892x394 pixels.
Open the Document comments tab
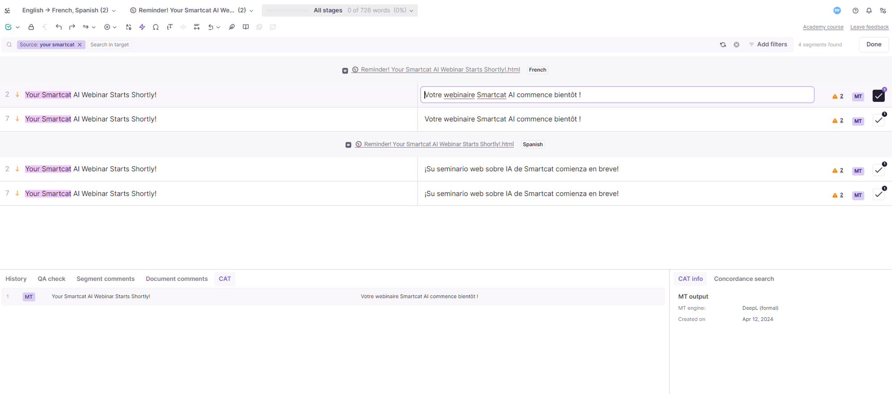[x=177, y=279]
